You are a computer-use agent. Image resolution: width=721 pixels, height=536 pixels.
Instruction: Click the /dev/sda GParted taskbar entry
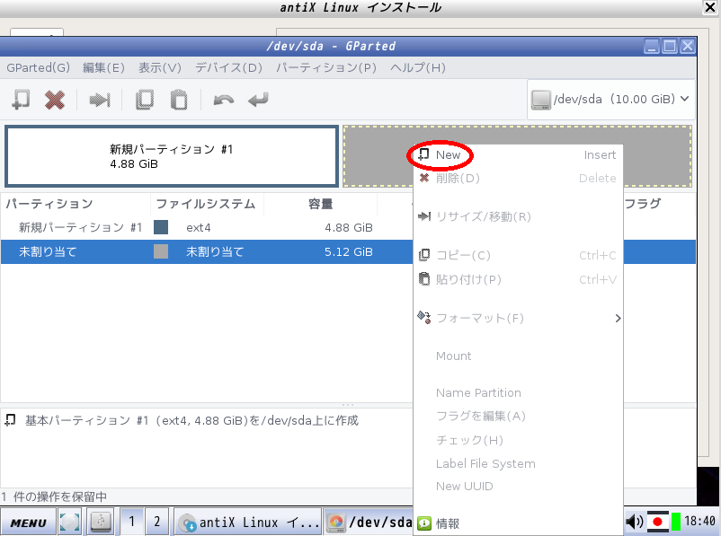[369, 523]
